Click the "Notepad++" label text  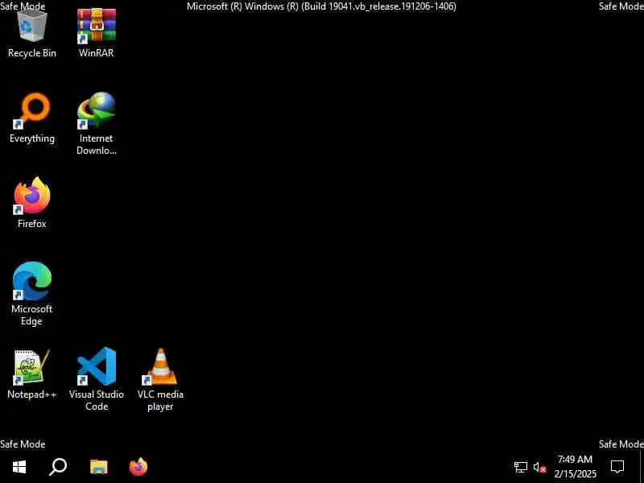click(x=32, y=394)
